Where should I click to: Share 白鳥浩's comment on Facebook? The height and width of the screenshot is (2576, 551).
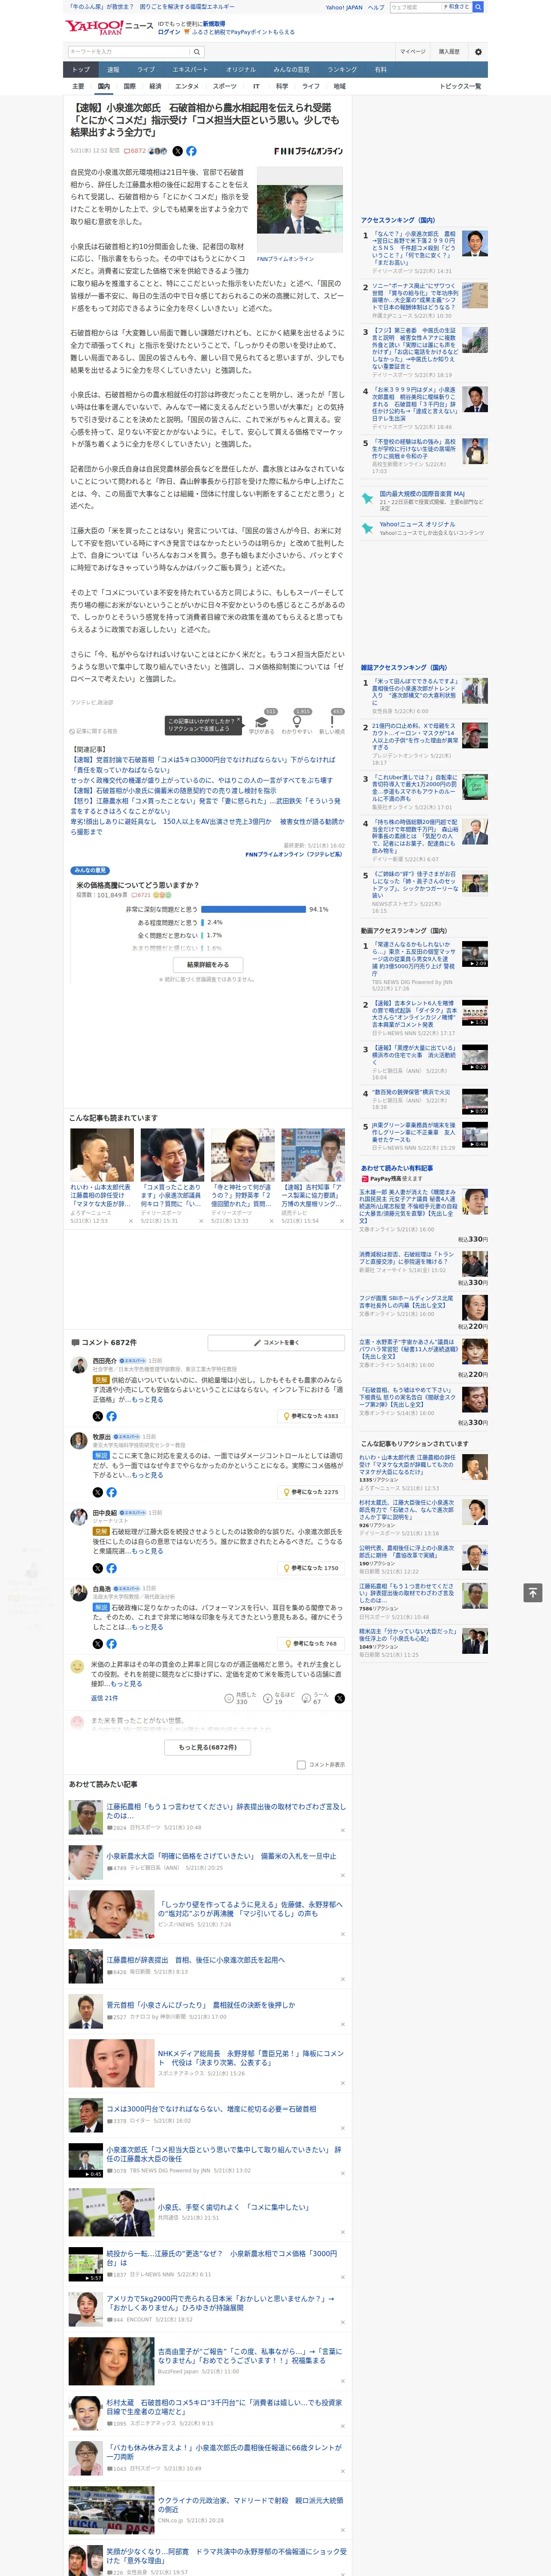[x=111, y=1643]
